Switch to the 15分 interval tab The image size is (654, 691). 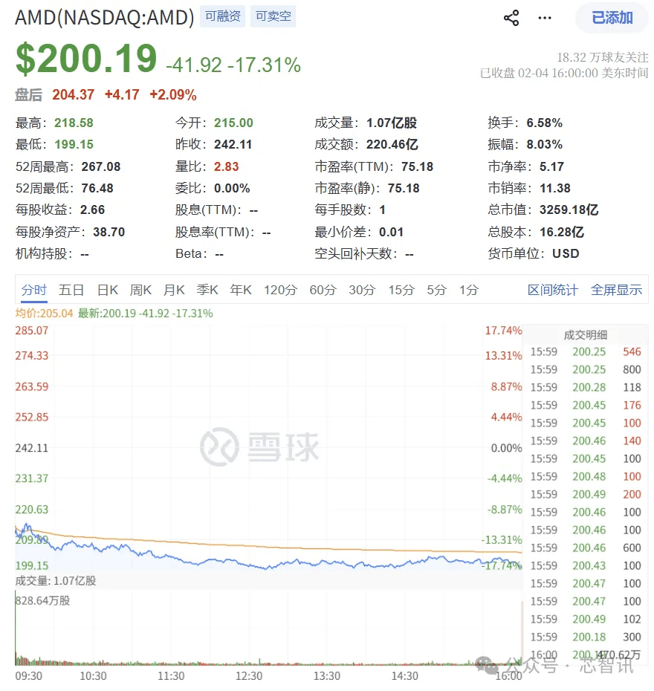tap(401, 290)
